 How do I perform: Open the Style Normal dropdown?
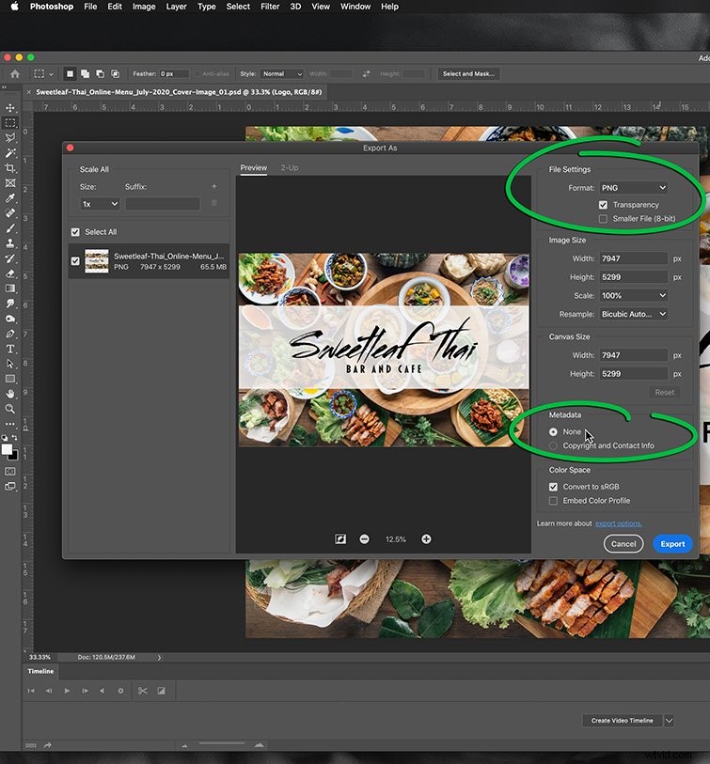coord(281,74)
